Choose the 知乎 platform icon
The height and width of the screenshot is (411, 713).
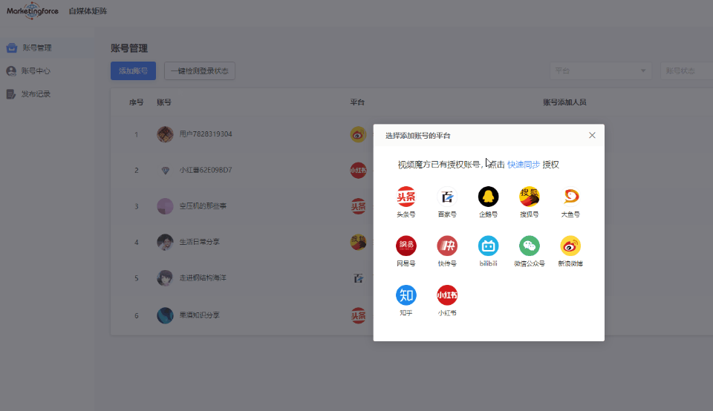[x=406, y=295]
